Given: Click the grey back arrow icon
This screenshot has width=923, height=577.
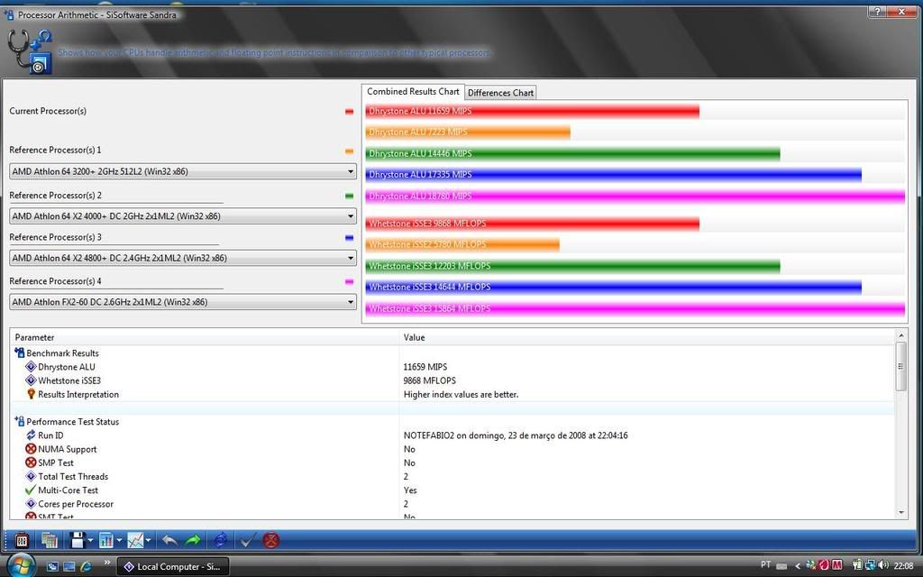Looking at the screenshot, I should pos(169,540).
